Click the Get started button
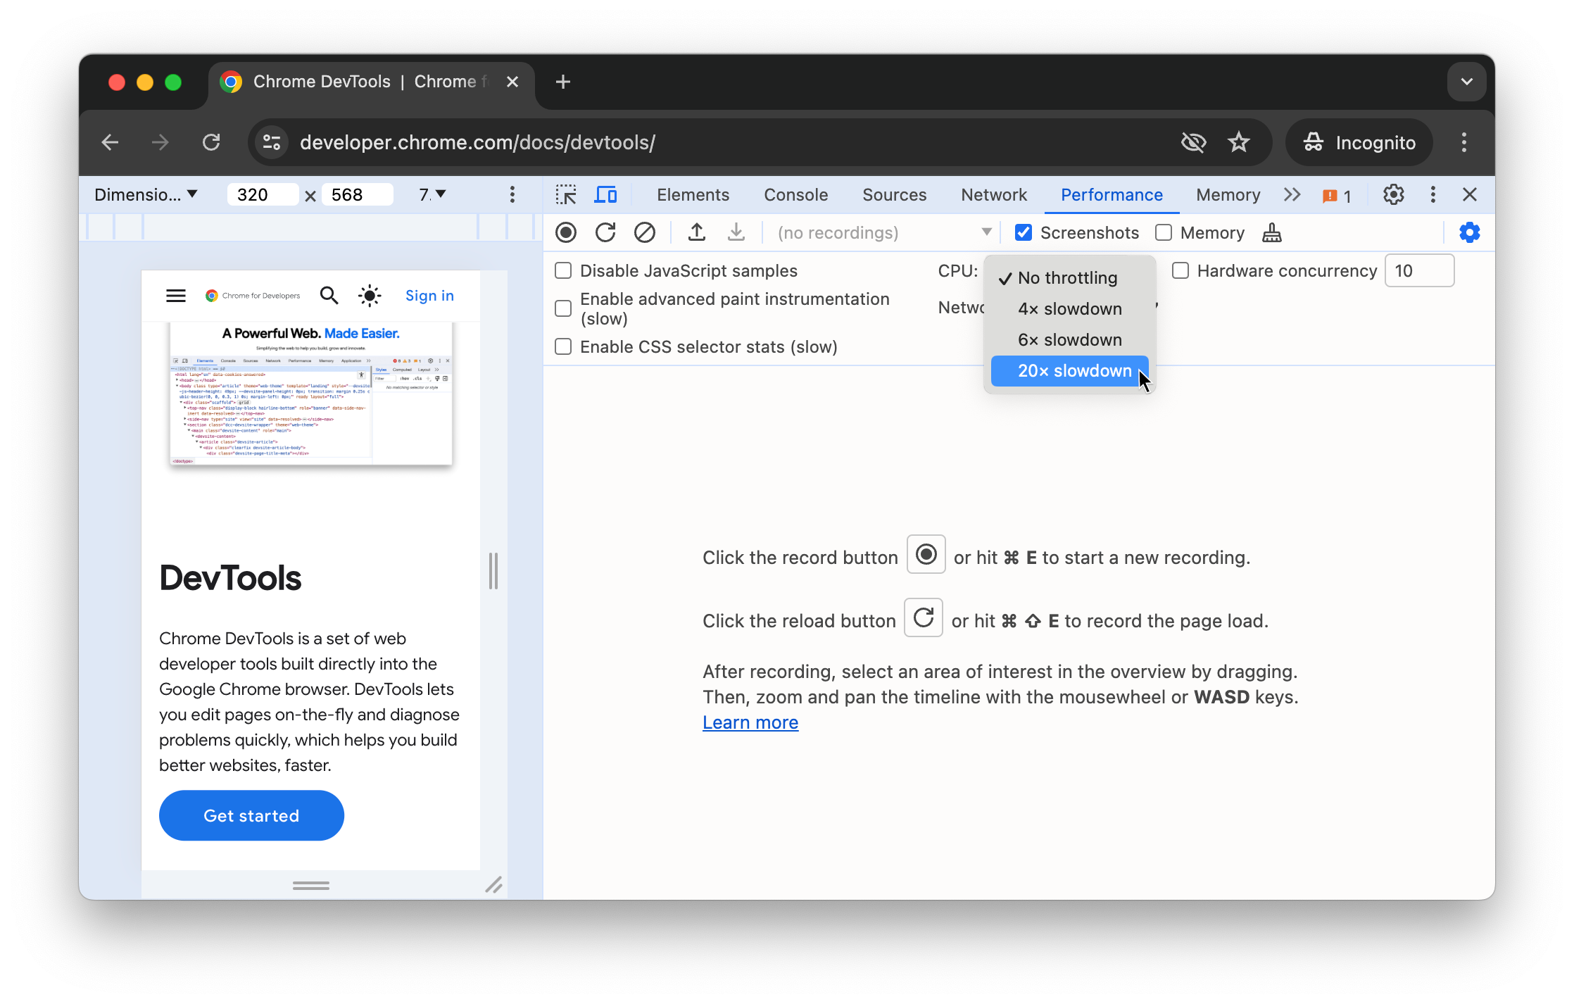The width and height of the screenshot is (1574, 1004). pyautogui.click(x=251, y=816)
